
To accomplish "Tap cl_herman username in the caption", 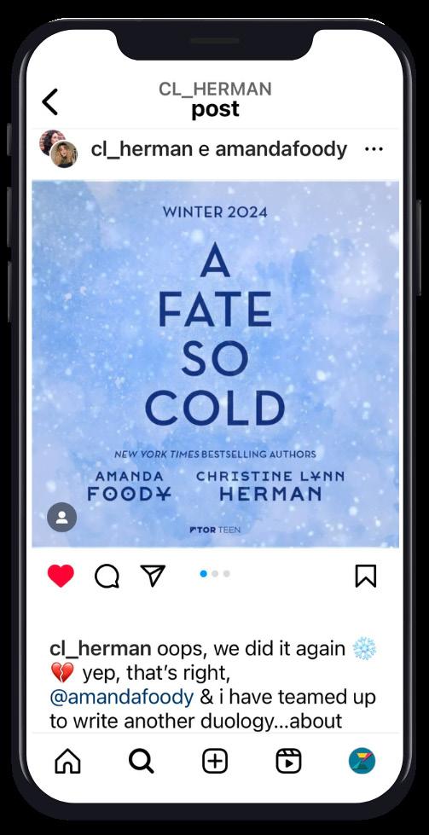I will (101, 649).
